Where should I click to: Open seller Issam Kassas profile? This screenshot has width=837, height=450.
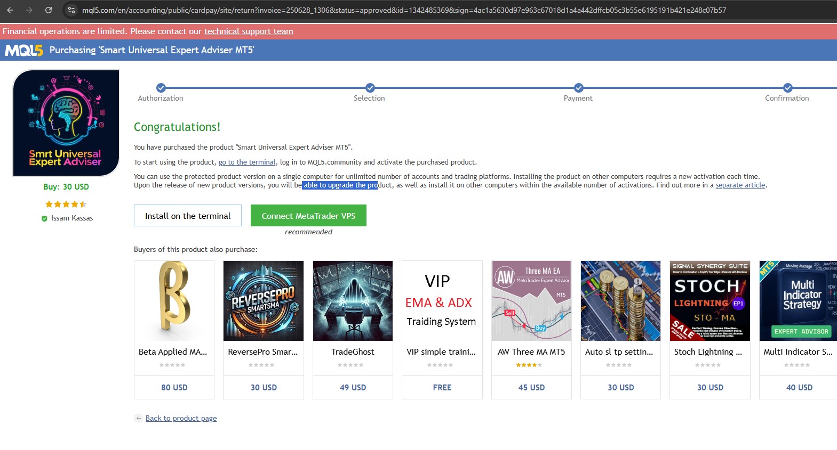(x=72, y=218)
